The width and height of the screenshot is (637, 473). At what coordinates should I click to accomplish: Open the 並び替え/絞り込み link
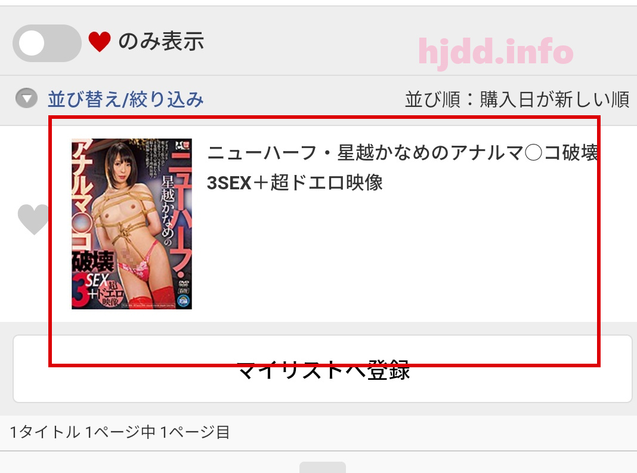pos(125,99)
